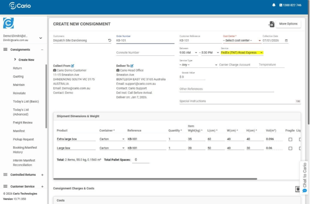Edit the Collect From address
This screenshot has width=310, height=204.
(x=73, y=66)
